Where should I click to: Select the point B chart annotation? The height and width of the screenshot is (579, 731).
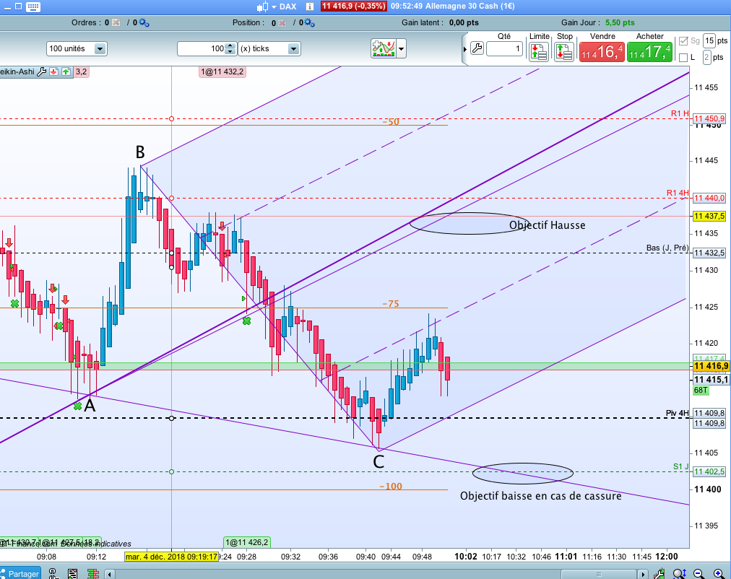(x=140, y=152)
